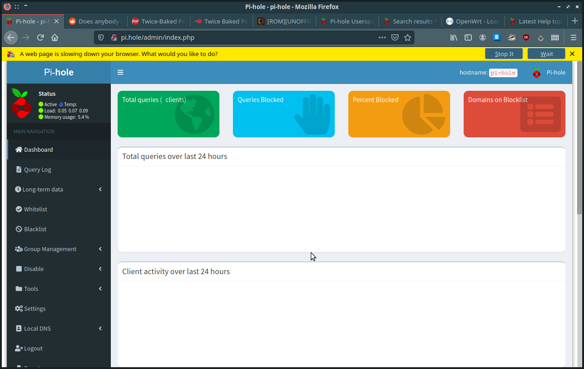Click the Logout user icon
Image resolution: width=584 pixels, height=369 pixels.
19,348
